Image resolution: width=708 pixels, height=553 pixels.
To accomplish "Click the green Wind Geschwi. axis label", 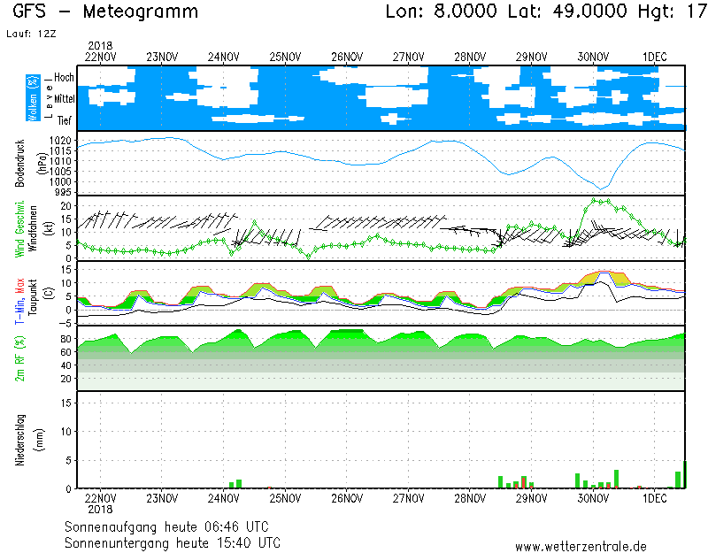I will point(19,230).
